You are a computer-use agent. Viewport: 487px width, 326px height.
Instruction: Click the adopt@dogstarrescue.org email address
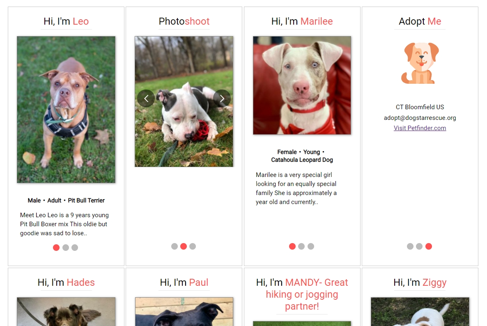(x=420, y=118)
